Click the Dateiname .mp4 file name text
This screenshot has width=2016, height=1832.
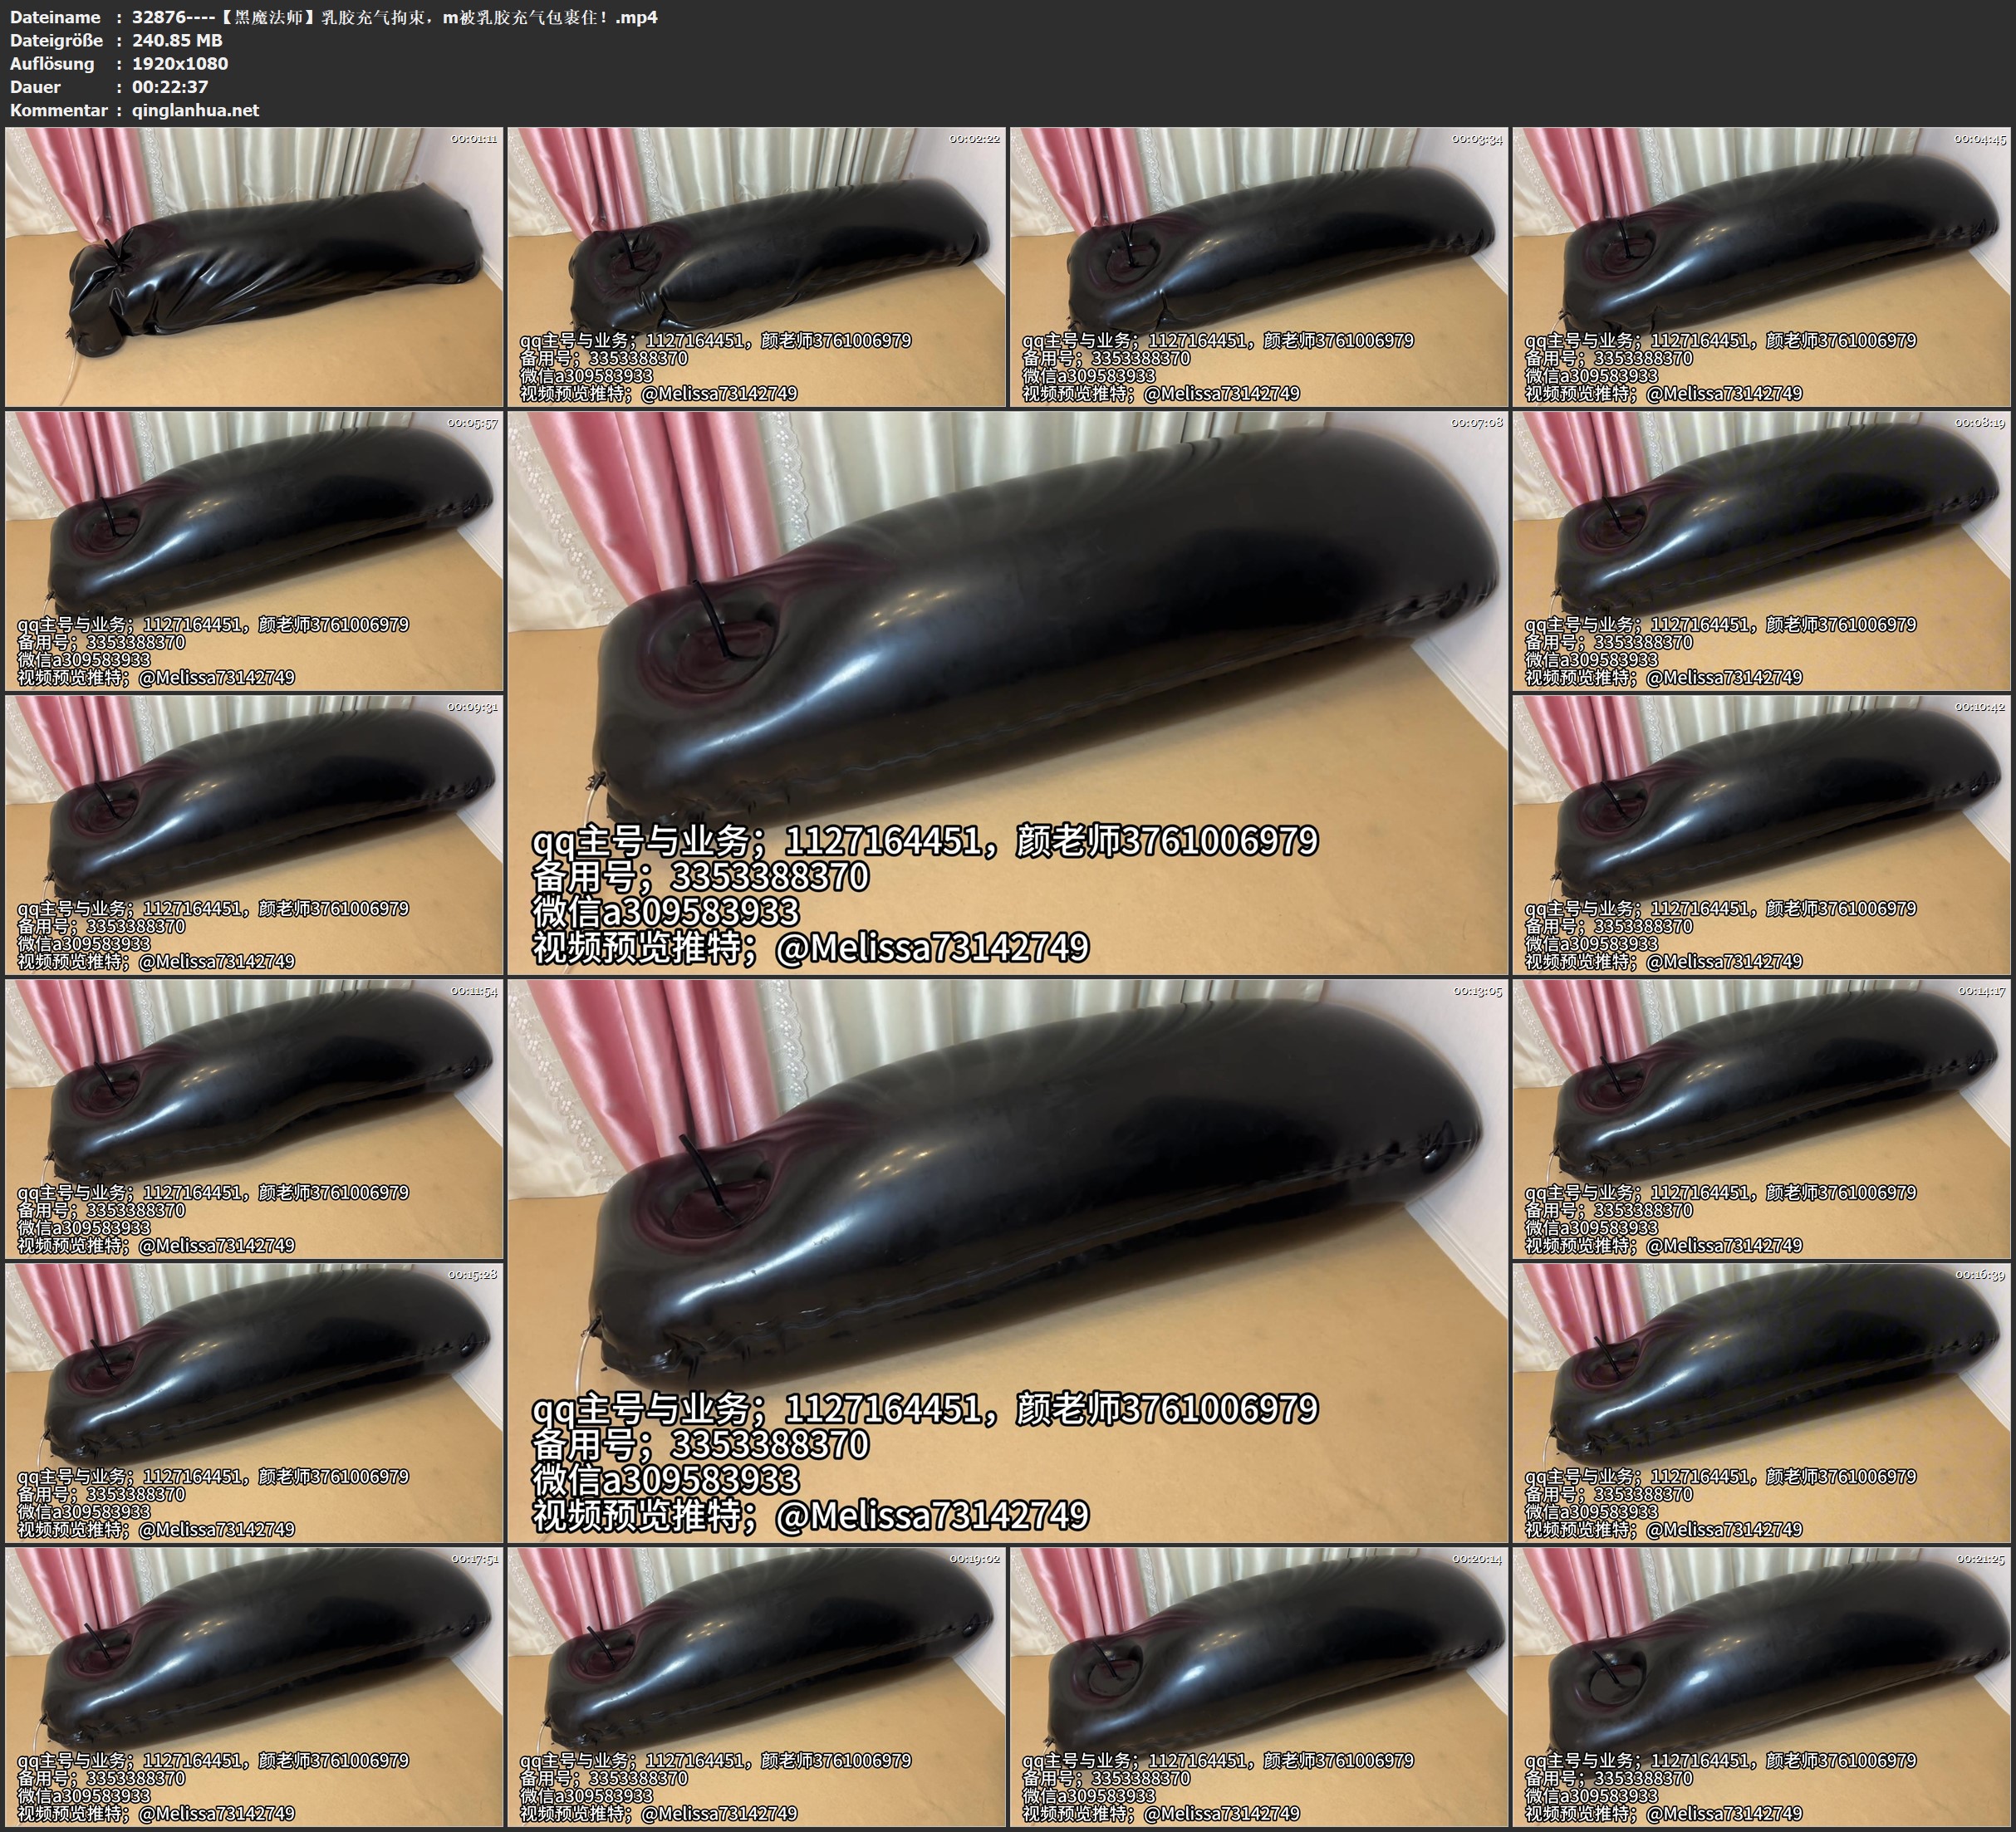click(394, 17)
